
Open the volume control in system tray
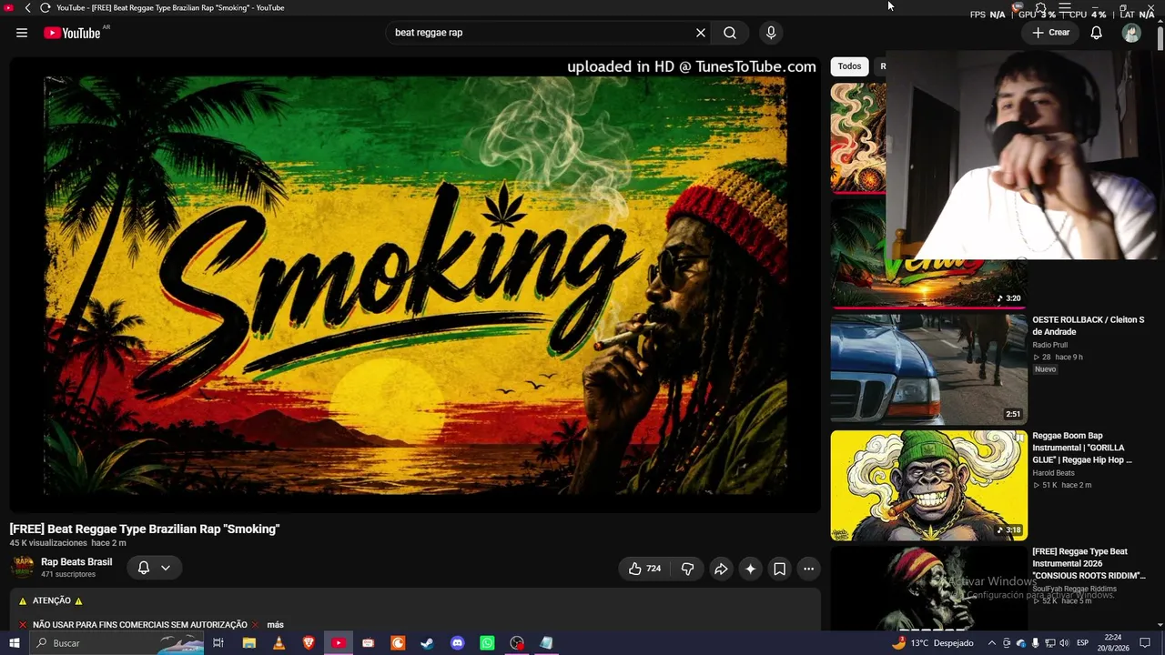(1064, 643)
